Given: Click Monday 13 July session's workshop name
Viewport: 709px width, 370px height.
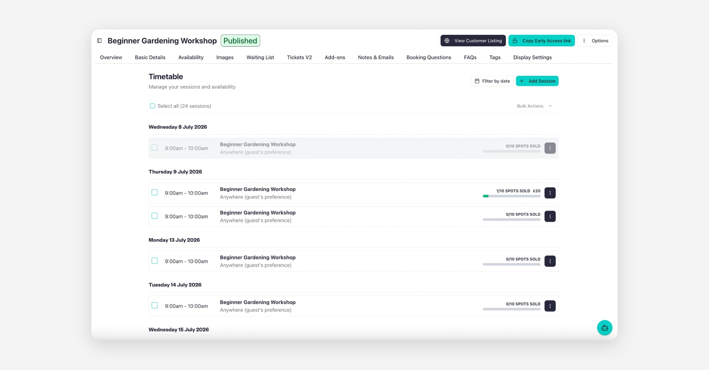Looking at the screenshot, I should tap(258, 257).
